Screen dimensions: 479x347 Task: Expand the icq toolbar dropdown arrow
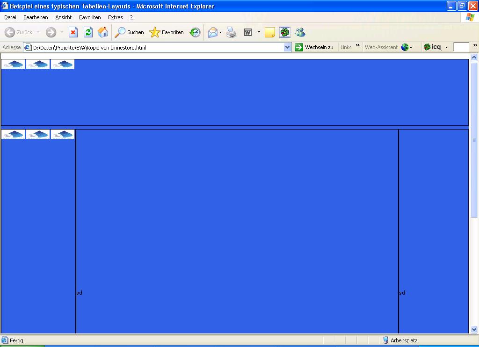(x=446, y=47)
